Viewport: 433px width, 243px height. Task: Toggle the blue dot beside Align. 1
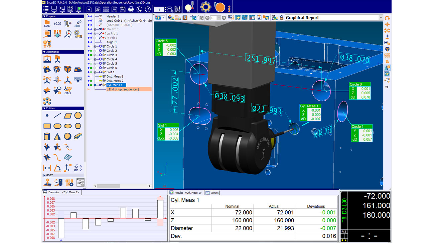tap(89, 42)
